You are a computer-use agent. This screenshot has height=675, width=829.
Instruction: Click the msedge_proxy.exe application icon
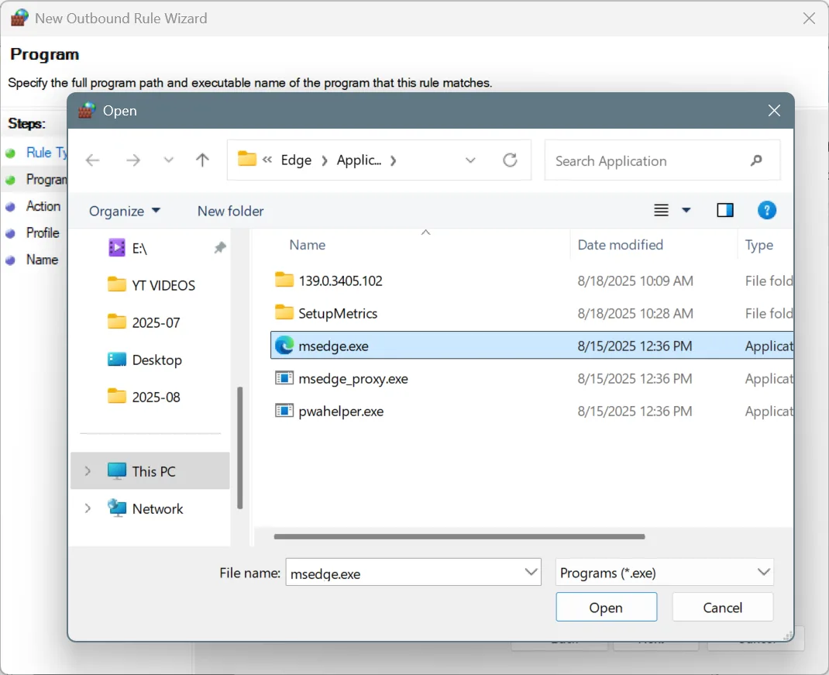point(284,377)
